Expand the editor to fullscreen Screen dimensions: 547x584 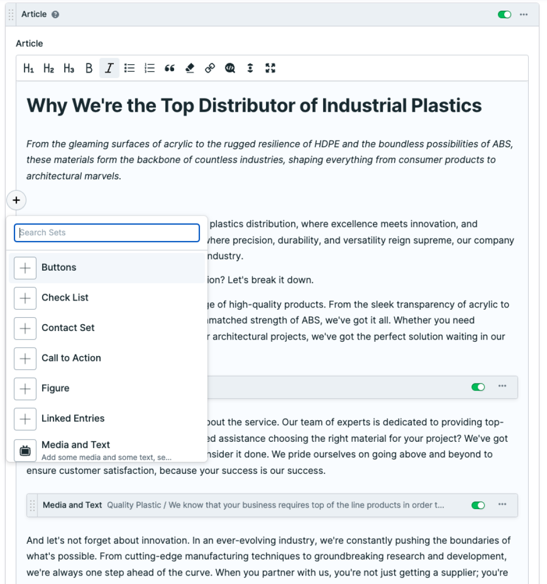tap(270, 68)
